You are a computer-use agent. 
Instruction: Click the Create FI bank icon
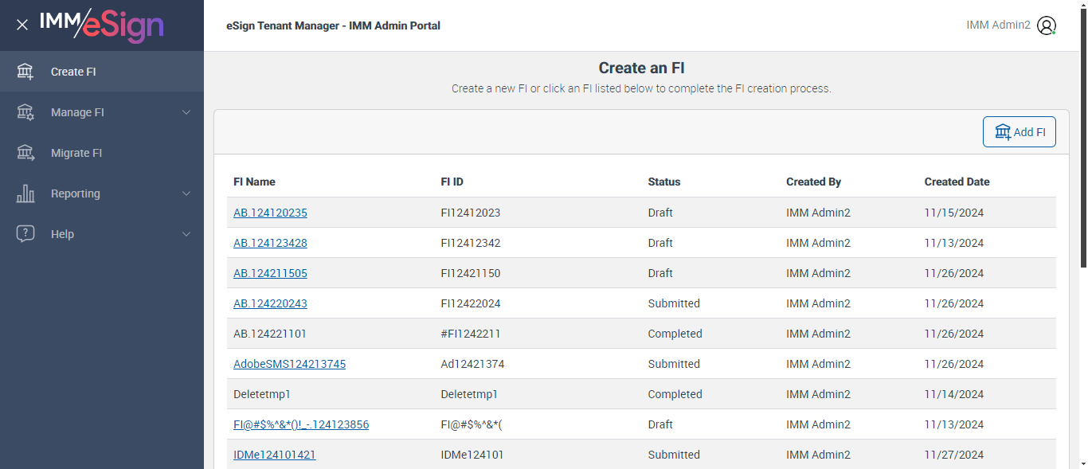[x=25, y=72]
